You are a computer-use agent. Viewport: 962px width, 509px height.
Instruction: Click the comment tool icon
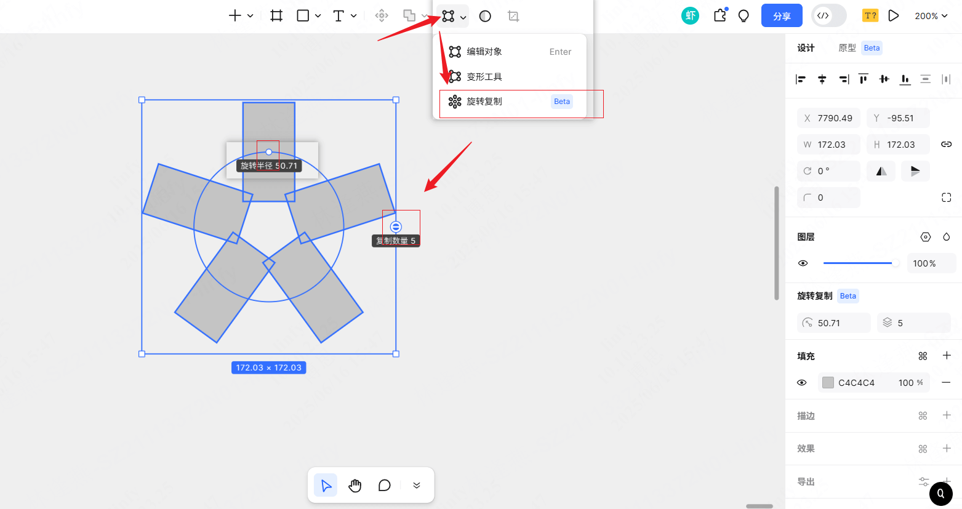pyautogui.click(x=385, y=486)
